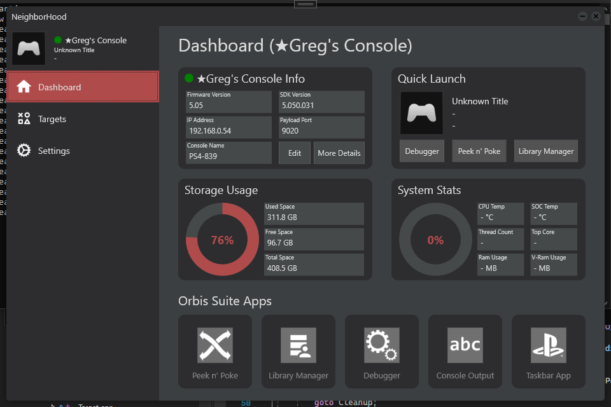Close the NeighborHood window
Viewport: 611px width, 407px height.
(x=596, y=16)
